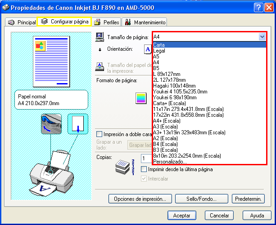
Task: Pick A3 (Escala) option
Action: tap(209, 127)
